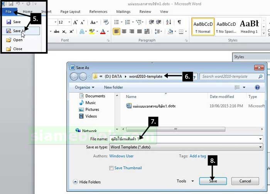Open the Organize menu

click(x=84, y=88)
